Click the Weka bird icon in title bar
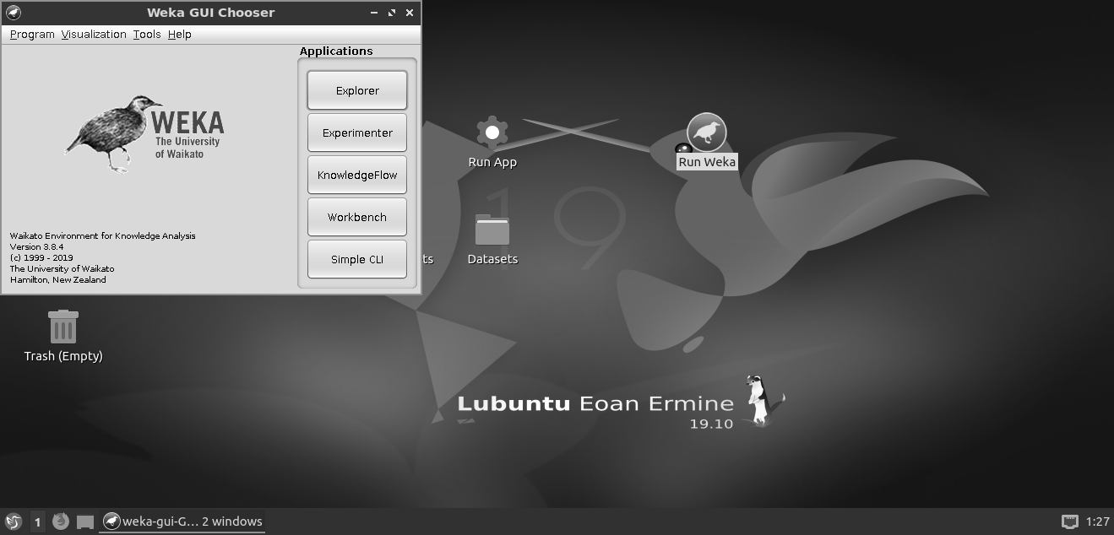Image resolution: width=1114 pixels, height=535 pixels. pos(13,13)
